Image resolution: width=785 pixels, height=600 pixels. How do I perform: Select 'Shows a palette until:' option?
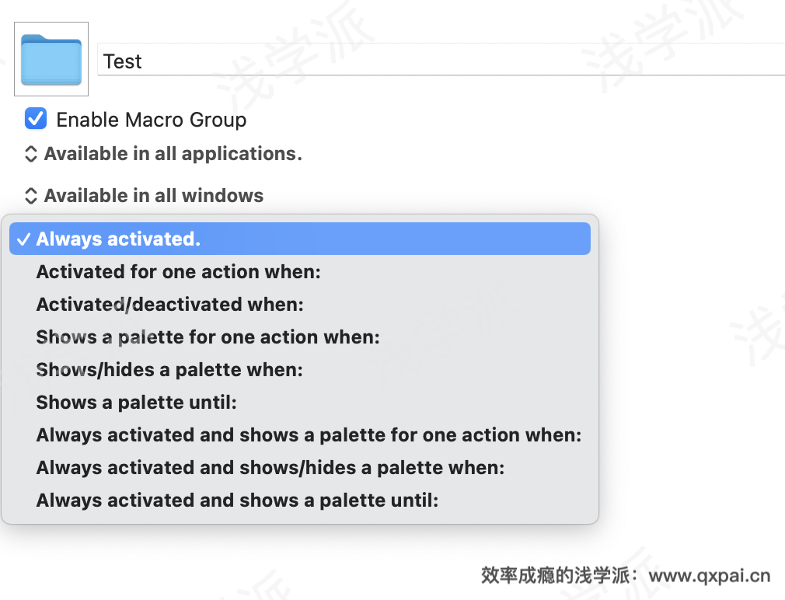click(136, 403)
